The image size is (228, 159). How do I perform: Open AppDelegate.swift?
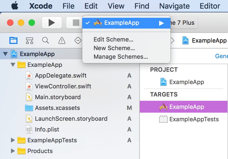pos(61,75)
